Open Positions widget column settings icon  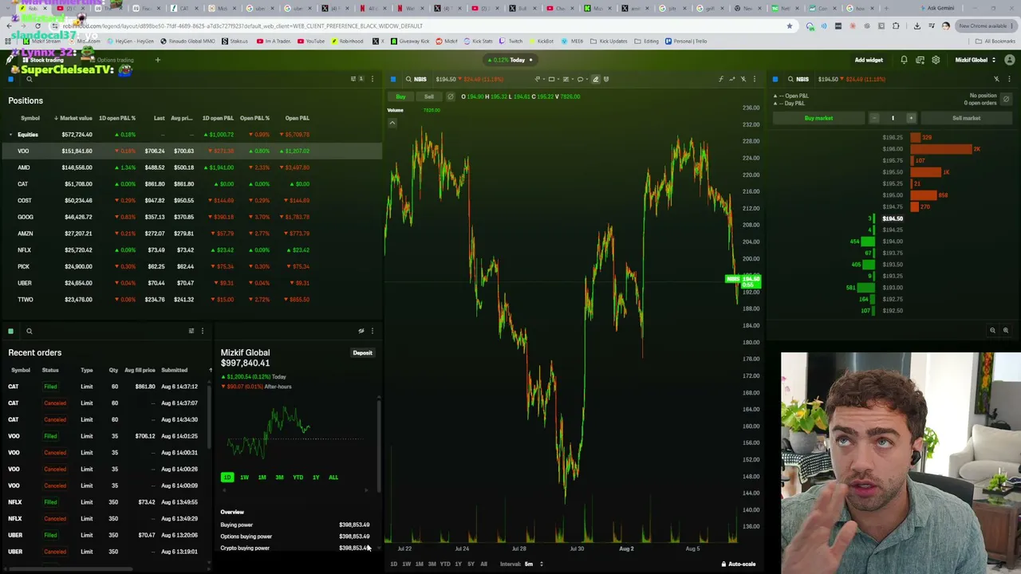(353, 79)
